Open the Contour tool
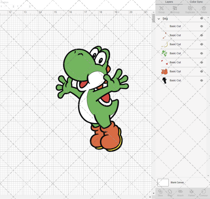The height and width of the screenshot is (199, 210). [x=203, y=193]
